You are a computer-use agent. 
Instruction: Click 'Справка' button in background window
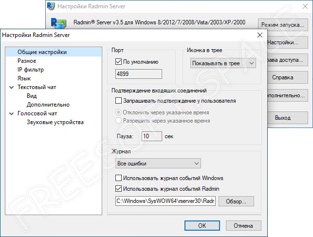[288, 77]
